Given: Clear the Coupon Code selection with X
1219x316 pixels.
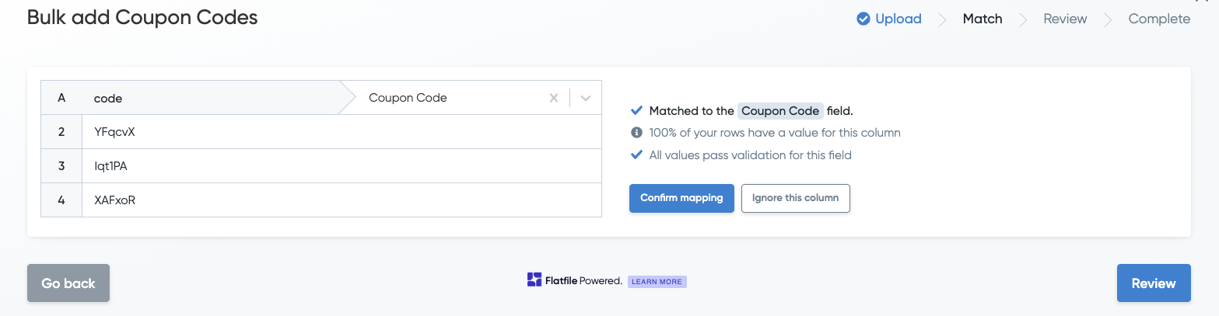Looking at the screenshot, I should 554,98.
